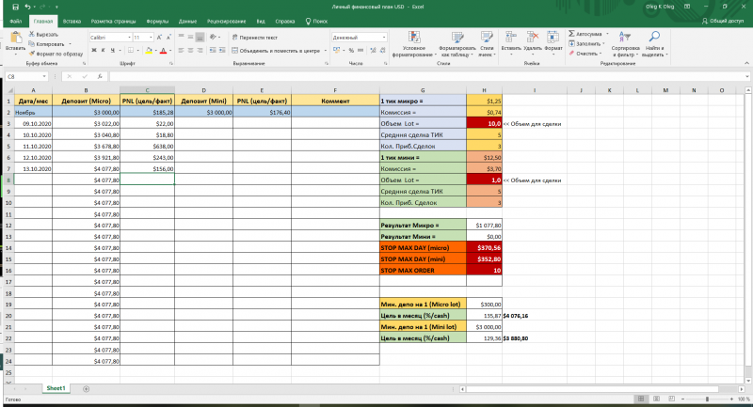Toggle underline formatting (Ч)
The height and width of the screenshot is (407, 753).
tap(112, 51)
